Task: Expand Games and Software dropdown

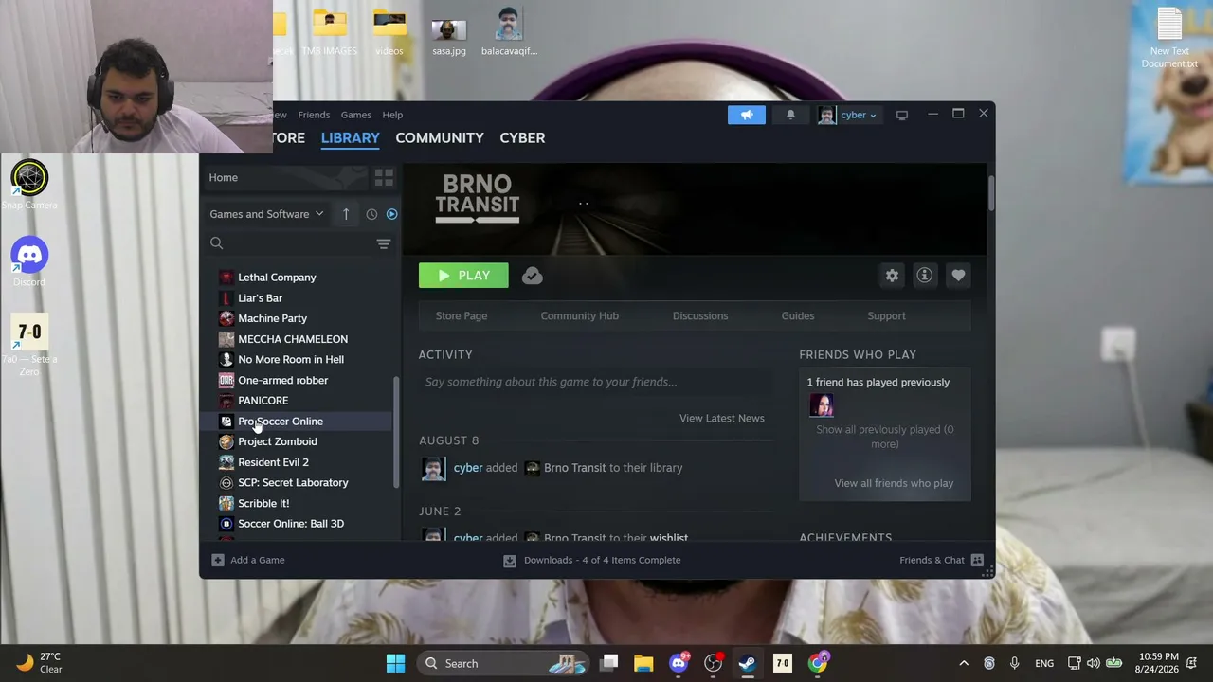Action: pyautogui.click(x=266, y=214)
